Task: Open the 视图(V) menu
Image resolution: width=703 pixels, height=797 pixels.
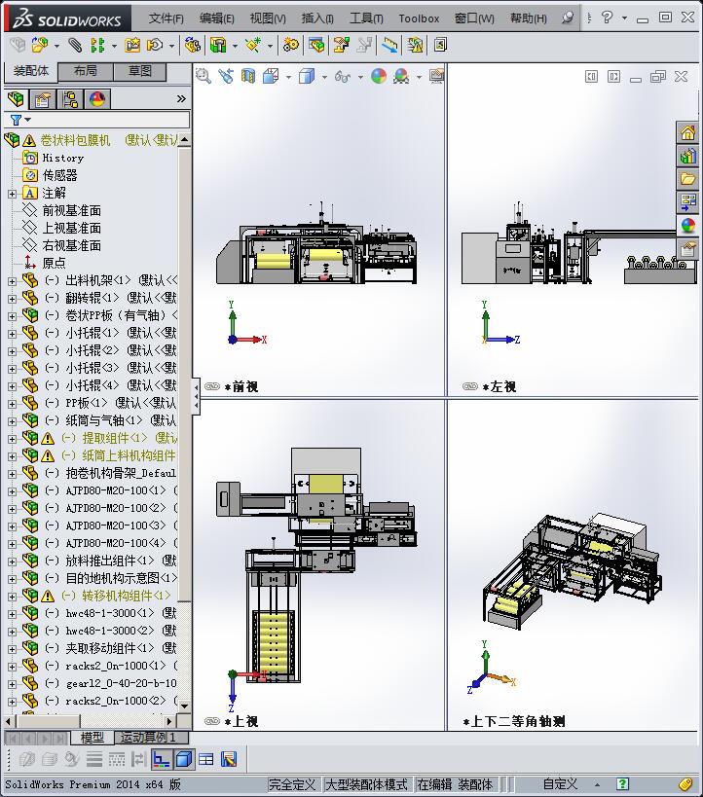Action: [x=268, y=18]
